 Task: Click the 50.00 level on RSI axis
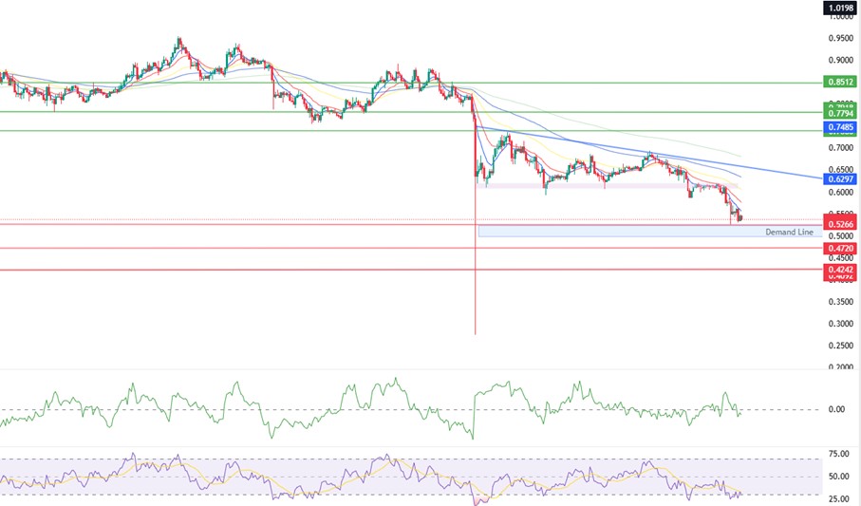(839, 477)
